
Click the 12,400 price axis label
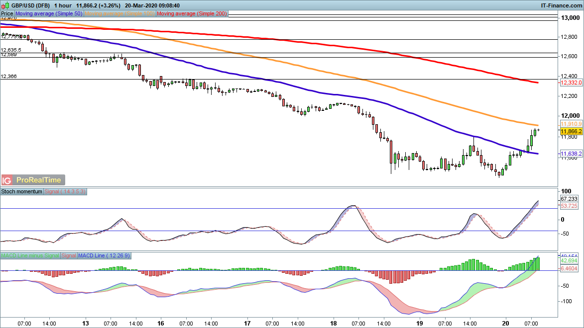[x=569, y=76]
